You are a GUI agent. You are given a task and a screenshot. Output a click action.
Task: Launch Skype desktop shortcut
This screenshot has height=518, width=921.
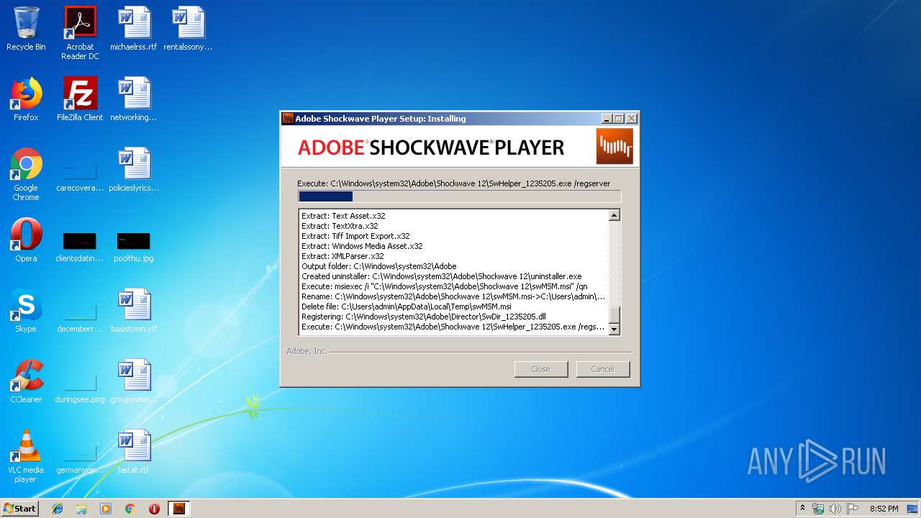pos(26,311)
